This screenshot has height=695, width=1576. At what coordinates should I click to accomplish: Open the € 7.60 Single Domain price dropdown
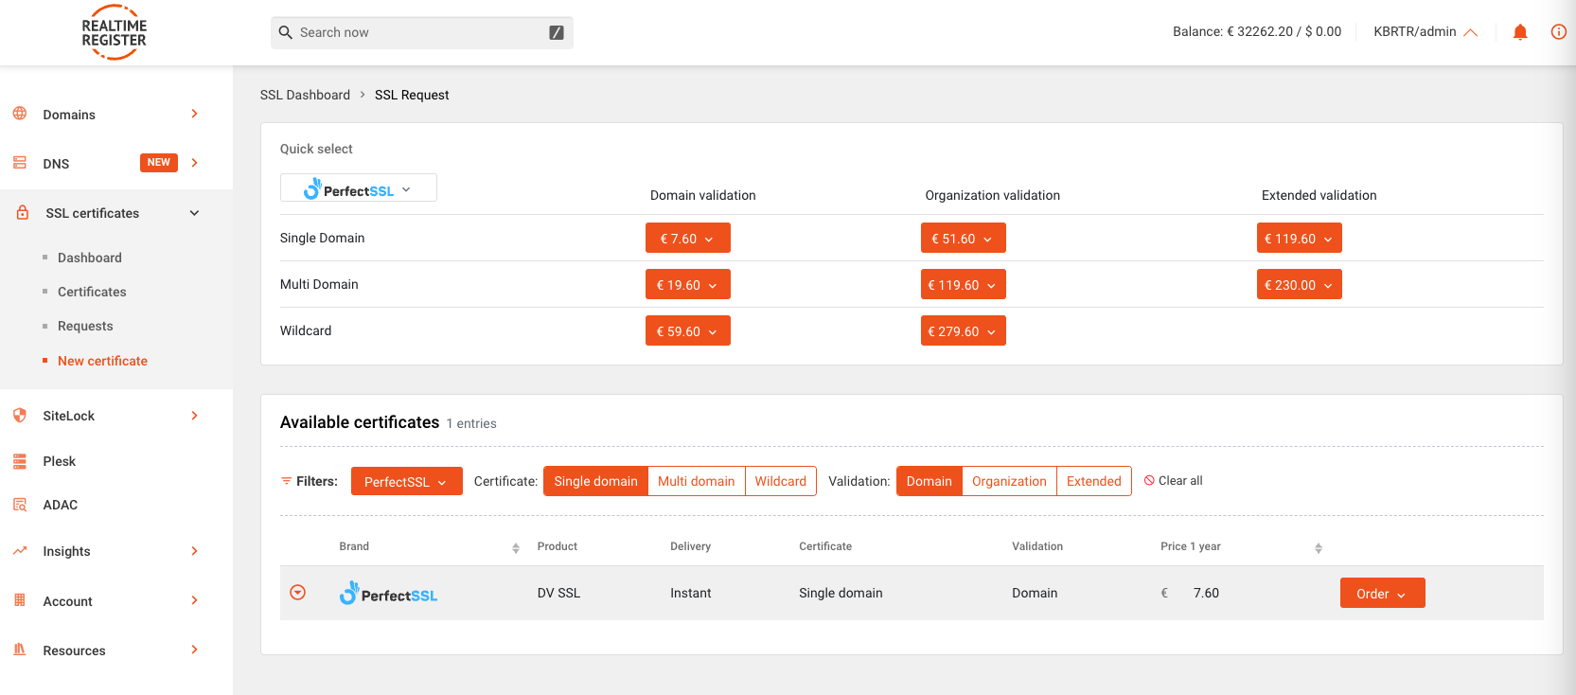pyautogui.click(x=687, y=238)
